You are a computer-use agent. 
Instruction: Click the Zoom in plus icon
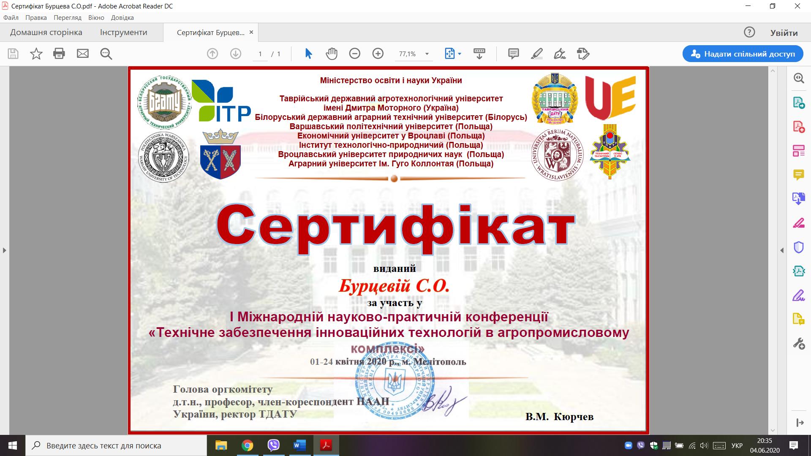click(x=378, y=54)
